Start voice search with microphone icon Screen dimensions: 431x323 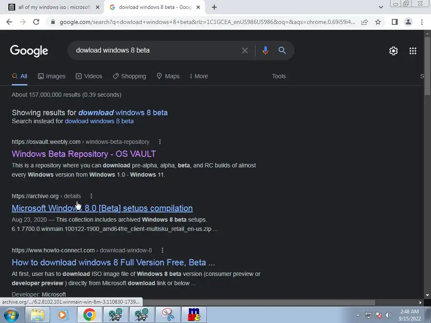(x=265, y=50)
